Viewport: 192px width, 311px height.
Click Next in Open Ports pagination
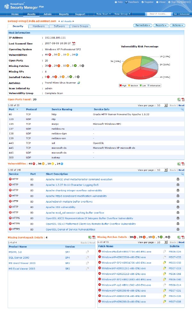(181, 106)
